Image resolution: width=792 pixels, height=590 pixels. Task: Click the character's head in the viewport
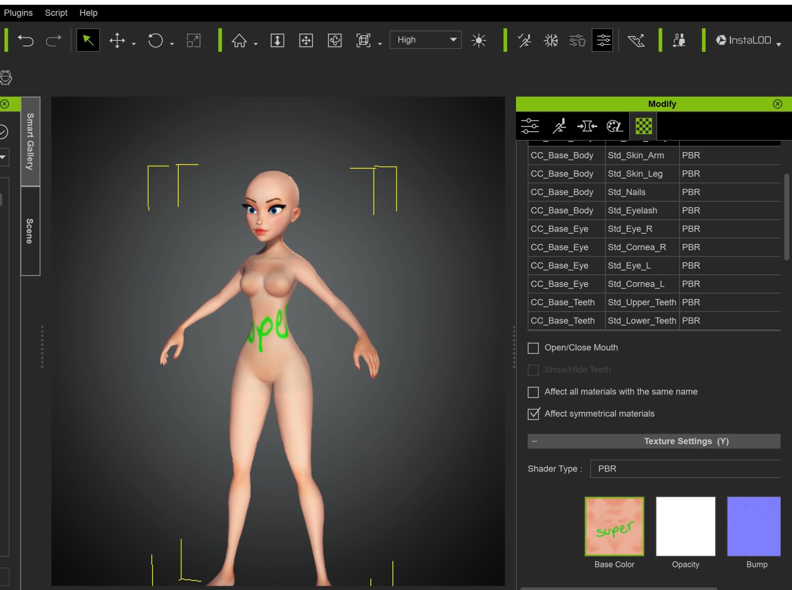click(x=271, y=206)
